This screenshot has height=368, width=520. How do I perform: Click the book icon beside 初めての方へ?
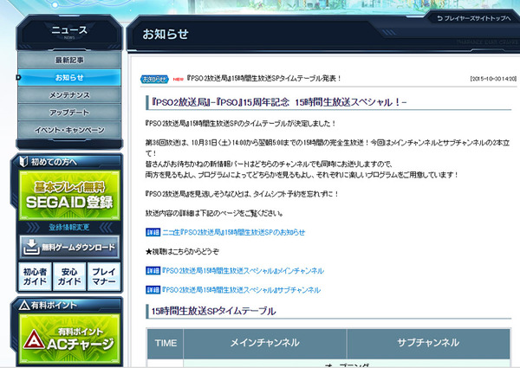23,162
